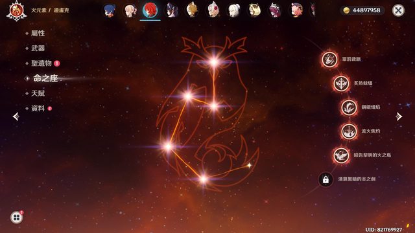Switch to the 天賦 talents menu
Image resolution: width=415 pixels, height=233 pixels.
point(38,93)
